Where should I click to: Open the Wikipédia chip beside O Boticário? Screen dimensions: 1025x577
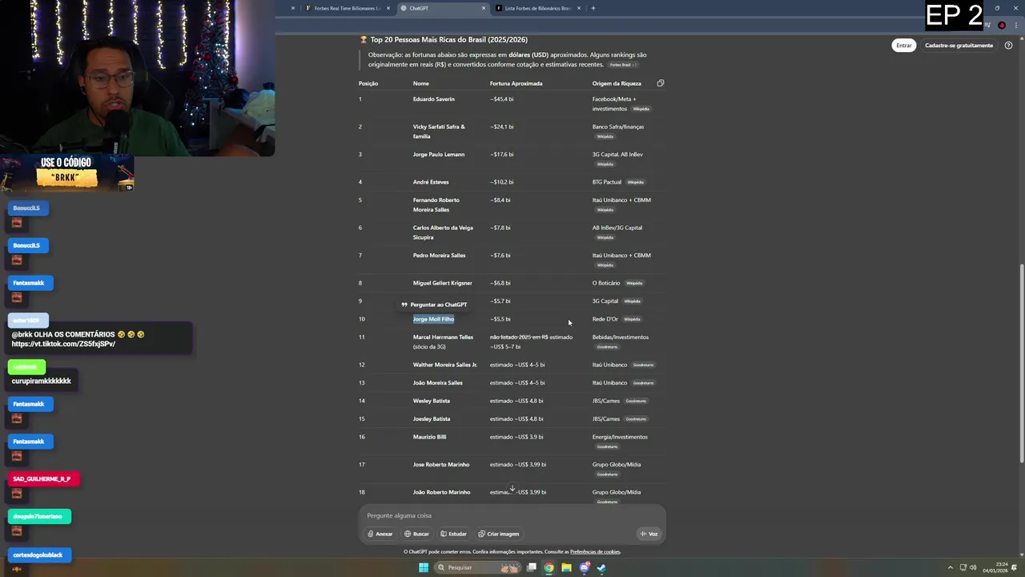pyautogui.click(x=634, y=283)
